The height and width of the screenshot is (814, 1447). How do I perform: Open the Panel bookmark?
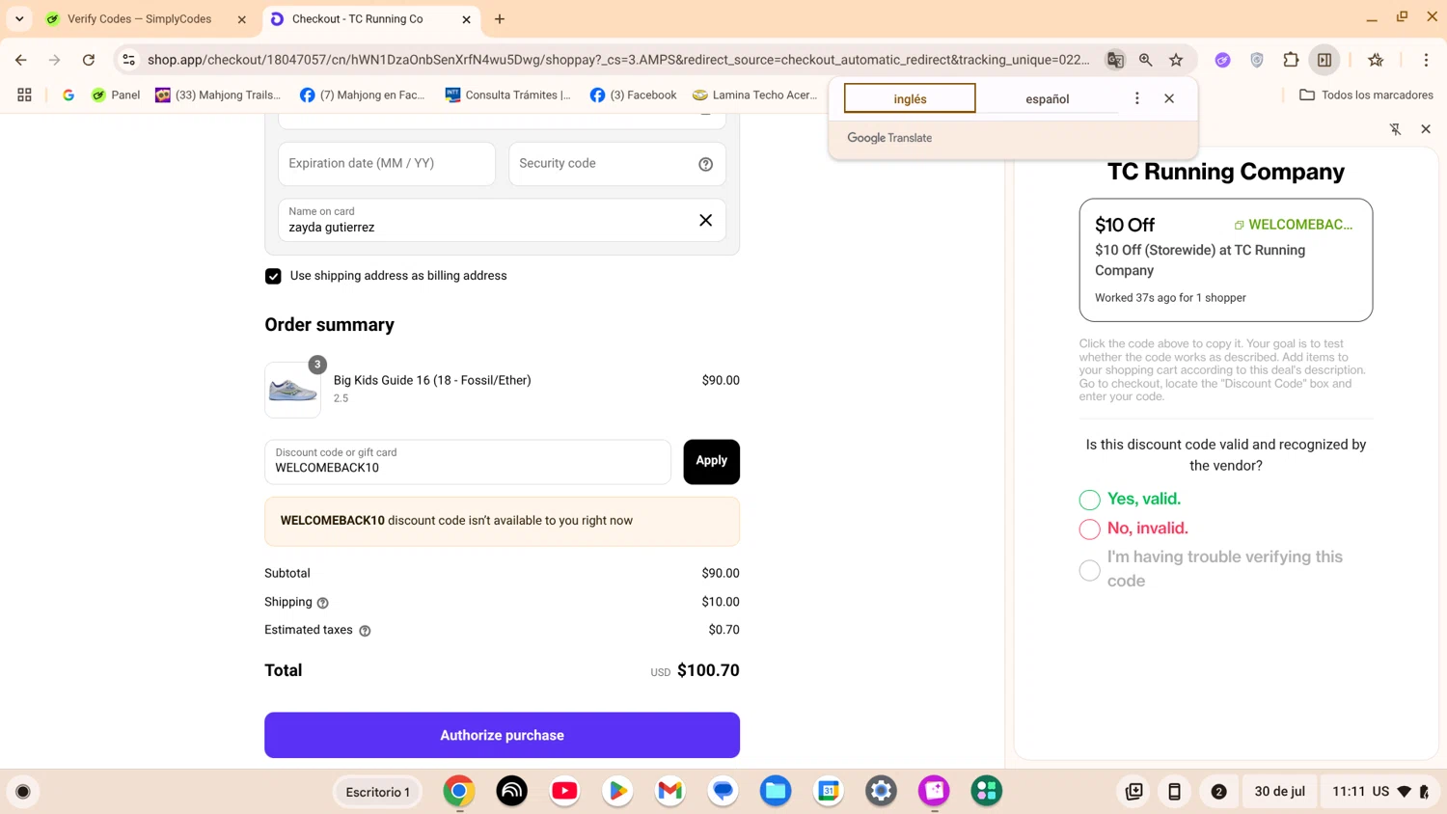coord(115,95)
